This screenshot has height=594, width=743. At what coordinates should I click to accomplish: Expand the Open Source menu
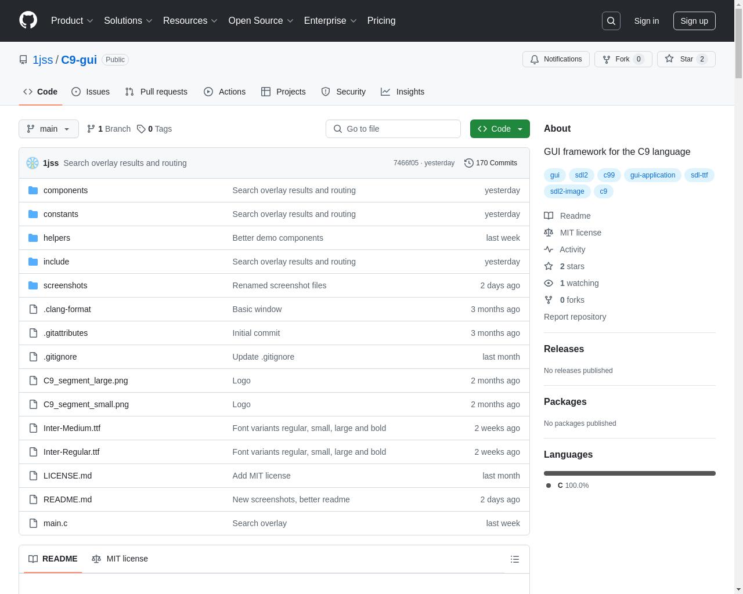pos(261,21)
